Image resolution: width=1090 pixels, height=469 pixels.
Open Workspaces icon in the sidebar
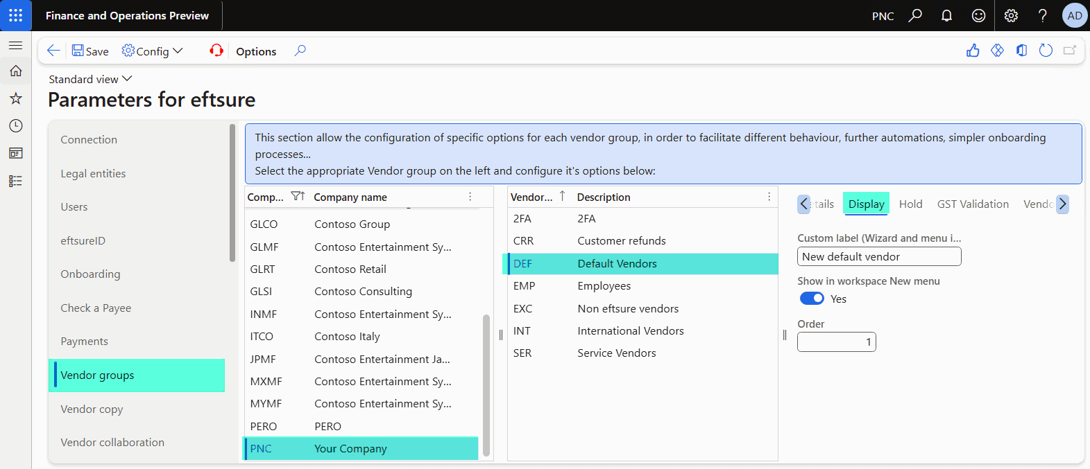tap(15, 153)
